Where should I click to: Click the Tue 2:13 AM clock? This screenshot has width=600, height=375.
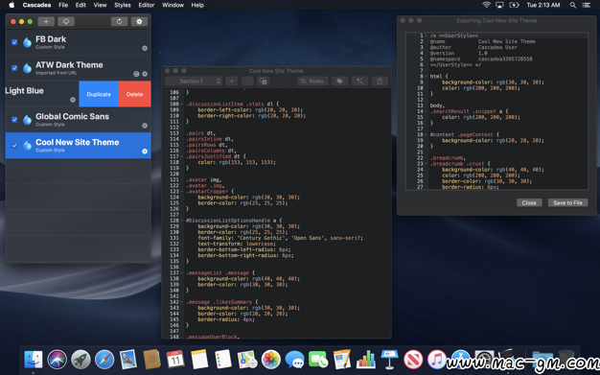(543, 5)
